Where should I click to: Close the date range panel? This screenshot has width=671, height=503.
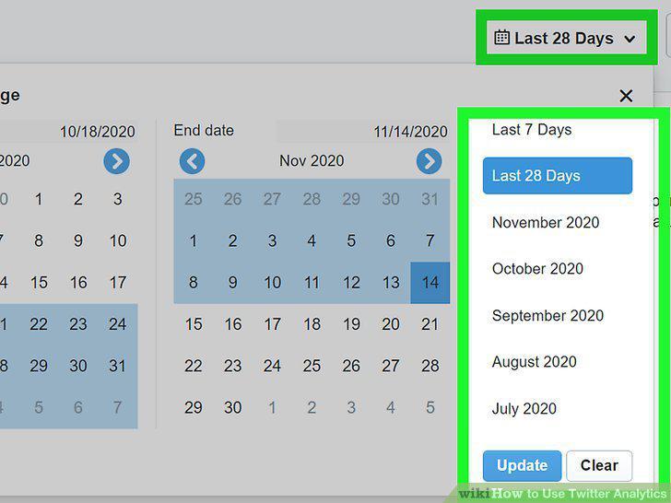click(626, 96)
